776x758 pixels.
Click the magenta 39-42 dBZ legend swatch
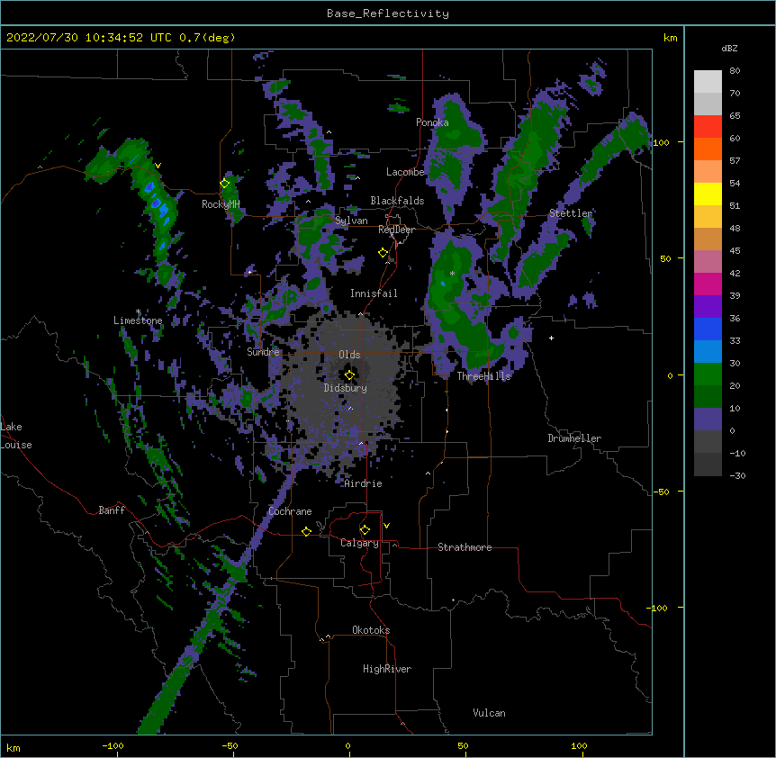708,284
